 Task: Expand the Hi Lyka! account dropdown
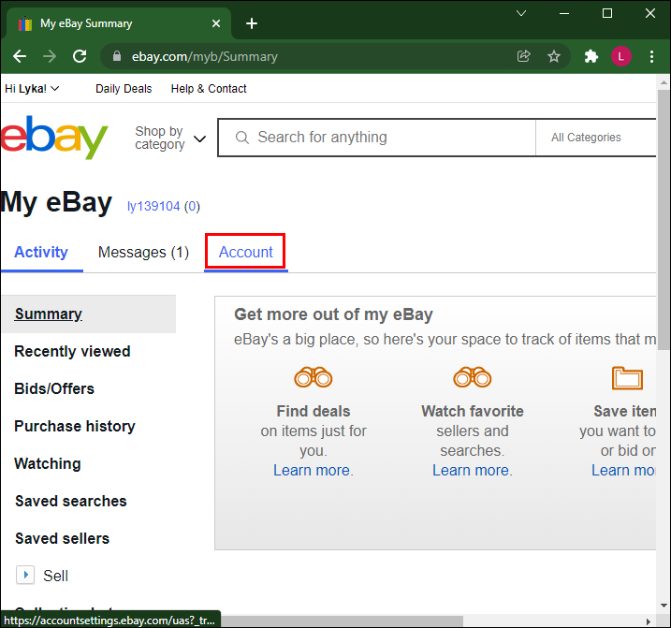pyautogui.click(x=32, y=89)
